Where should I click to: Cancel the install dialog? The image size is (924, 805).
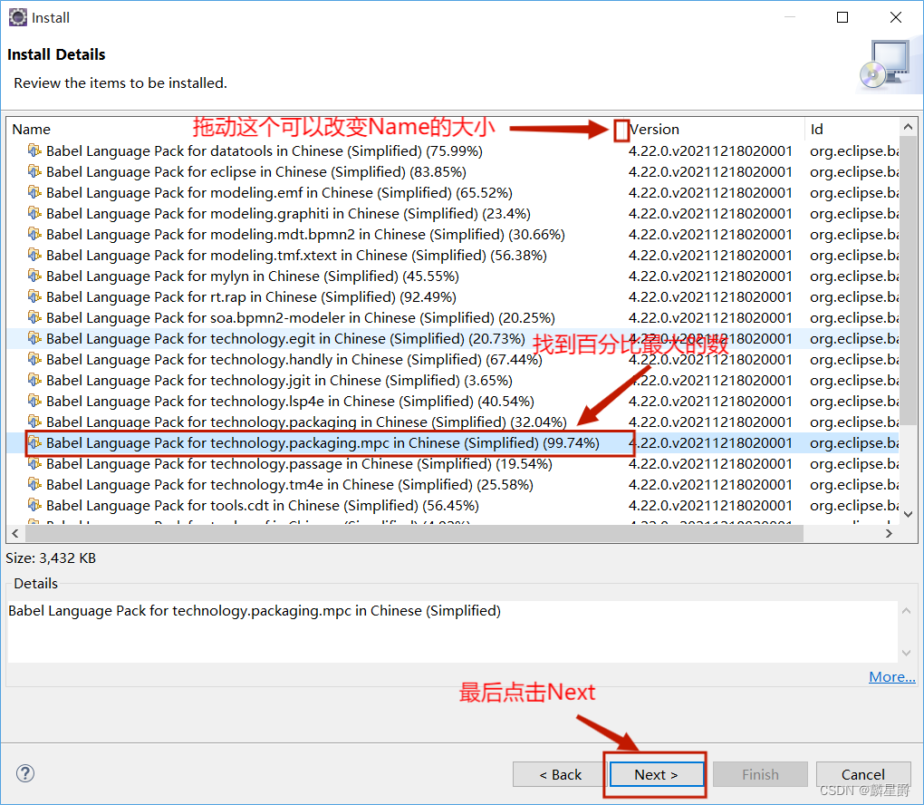(x=862, y=774)
